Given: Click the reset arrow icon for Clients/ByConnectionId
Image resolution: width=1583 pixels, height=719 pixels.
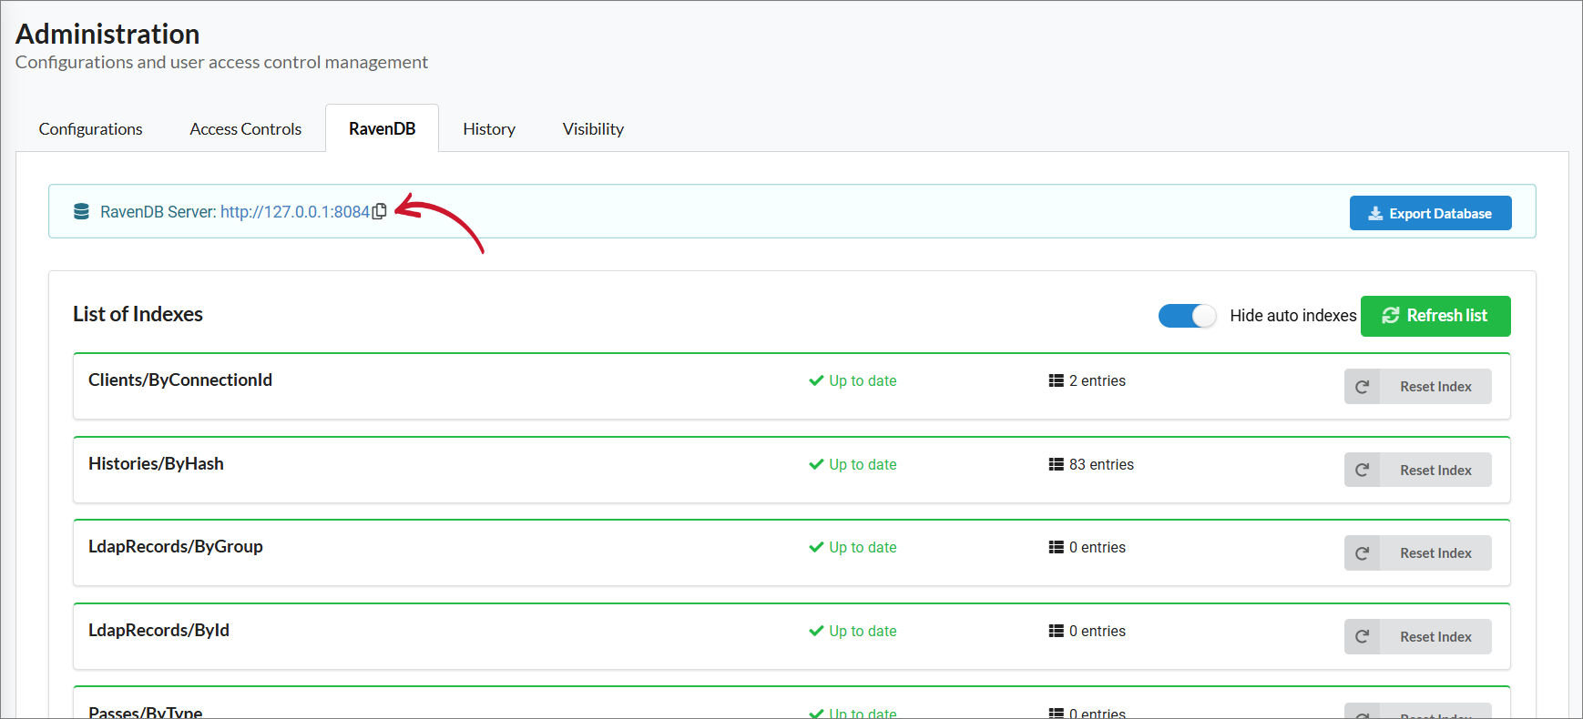Looking at the screenshot, I should pyautogui.click(x=1363, y=386).
